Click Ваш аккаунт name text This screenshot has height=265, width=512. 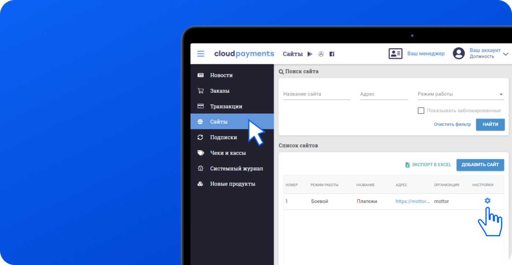485,50
